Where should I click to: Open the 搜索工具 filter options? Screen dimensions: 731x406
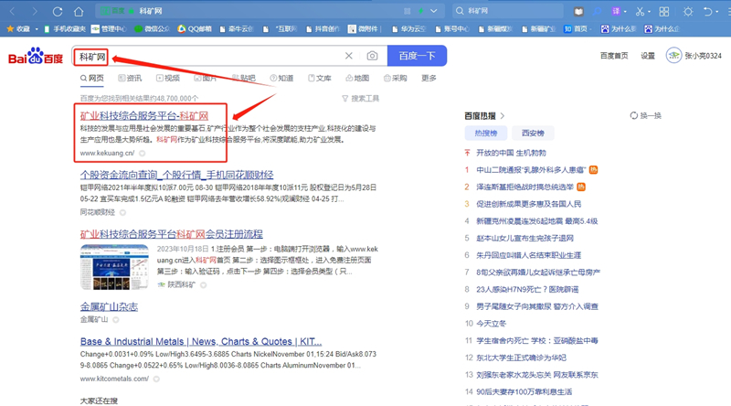click(360, 98)
